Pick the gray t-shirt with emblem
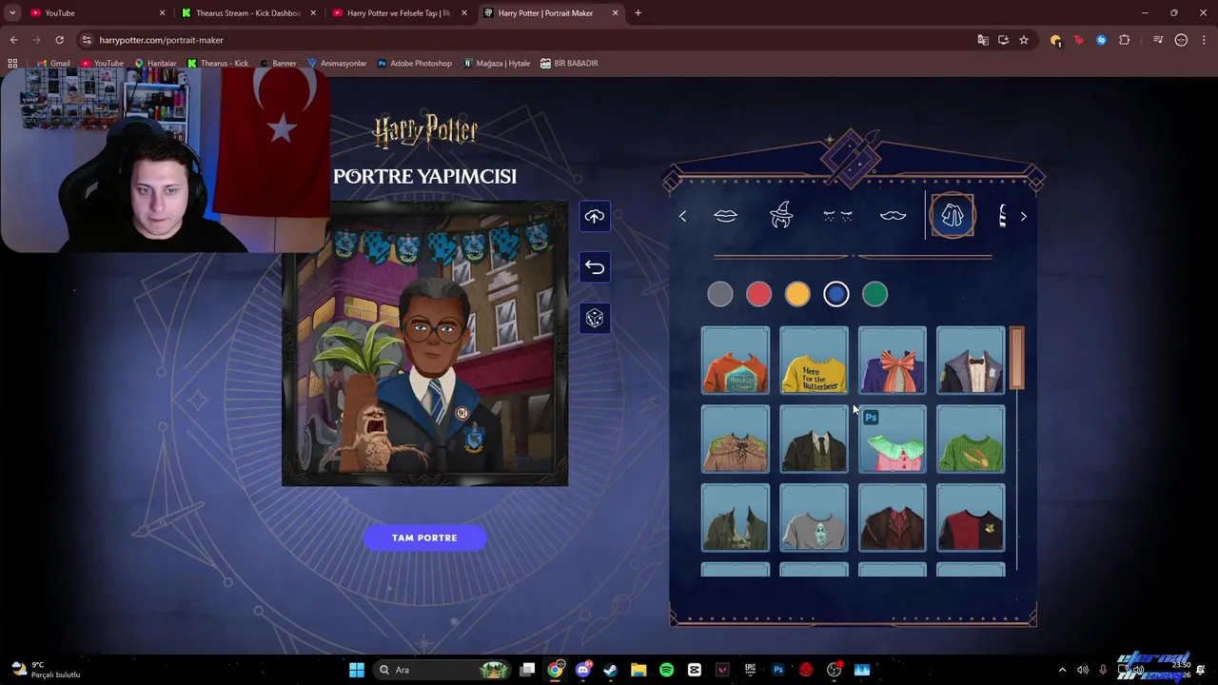 pyautogui.click(x=814, y=519)
